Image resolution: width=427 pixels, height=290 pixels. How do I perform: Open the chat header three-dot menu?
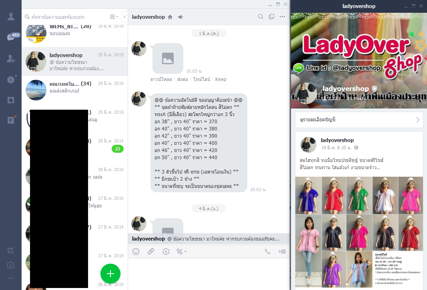point(283,17)
